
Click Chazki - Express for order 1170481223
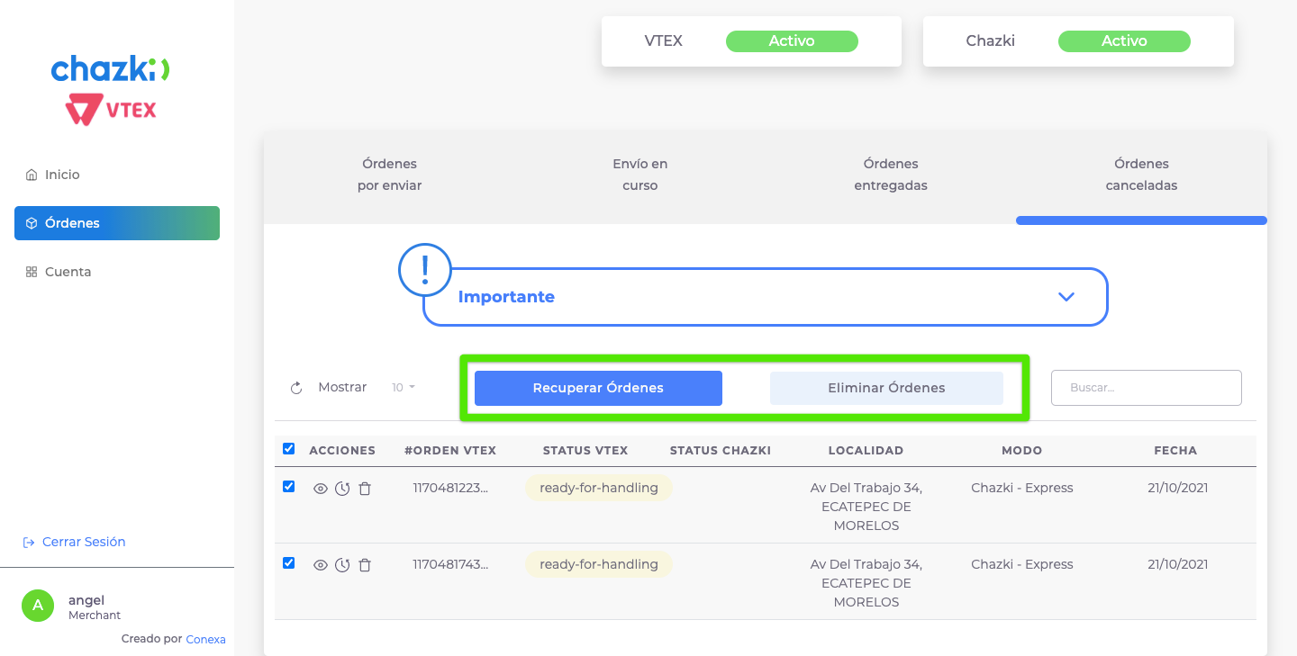[1022, 488]
